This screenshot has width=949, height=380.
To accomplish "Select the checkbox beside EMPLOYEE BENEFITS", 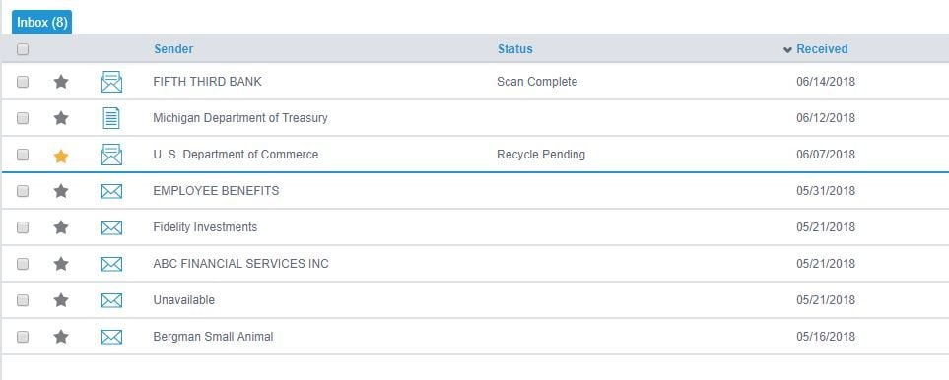I will click(23, 191).
